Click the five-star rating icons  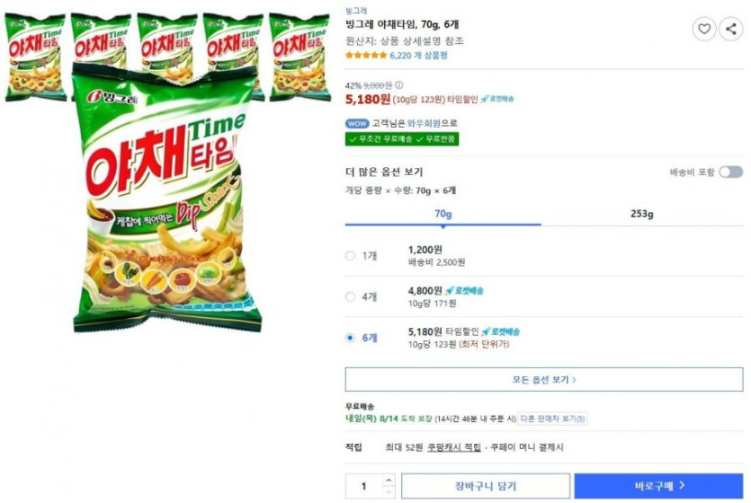(x=366, y=55)
